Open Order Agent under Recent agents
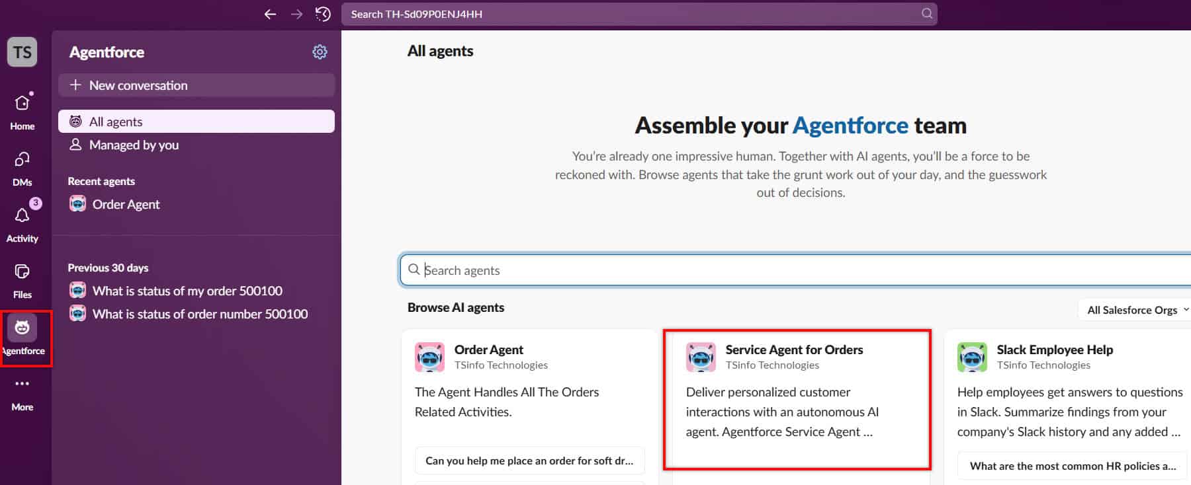The image size is (1191, 485). tap(197, 204)
